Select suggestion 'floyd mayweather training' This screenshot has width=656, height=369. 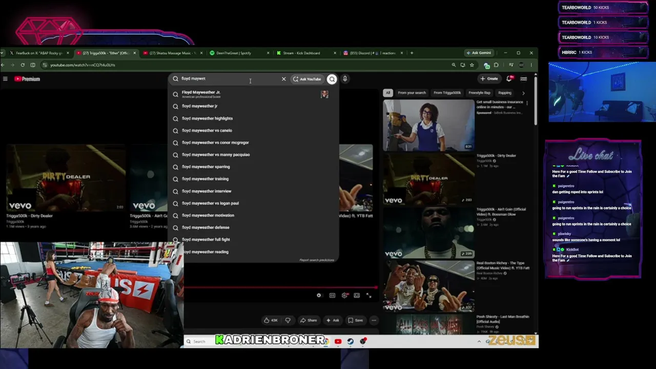click(253, 179)
